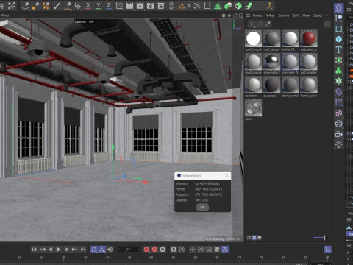Click frame 60 on timeline ruler
The height and width of the screenshot is (265, 353).
point(196,258)
